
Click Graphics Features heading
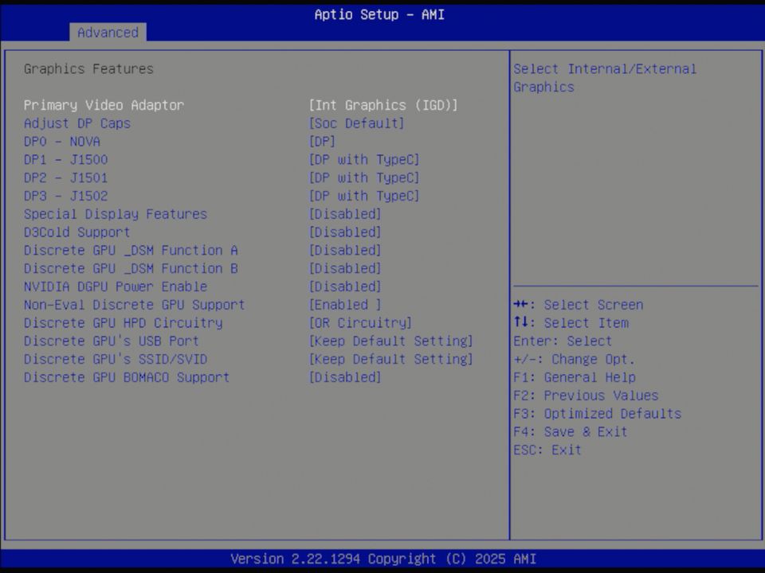pos(88,68)
